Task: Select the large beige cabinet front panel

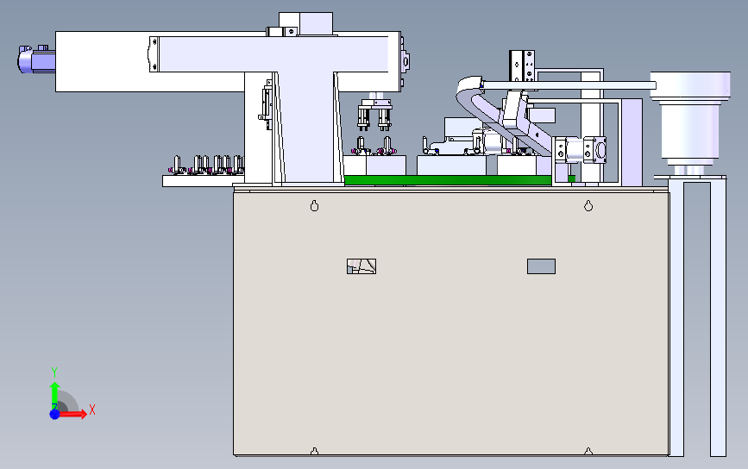Action: pyautogui.click(x=451, y=324)
